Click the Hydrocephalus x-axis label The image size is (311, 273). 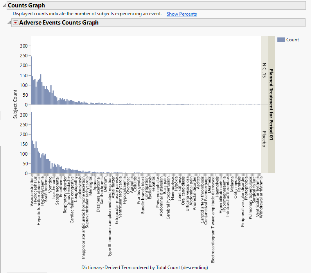pos(35,190)
